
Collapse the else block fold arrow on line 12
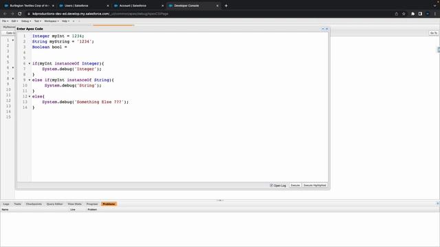30,96
